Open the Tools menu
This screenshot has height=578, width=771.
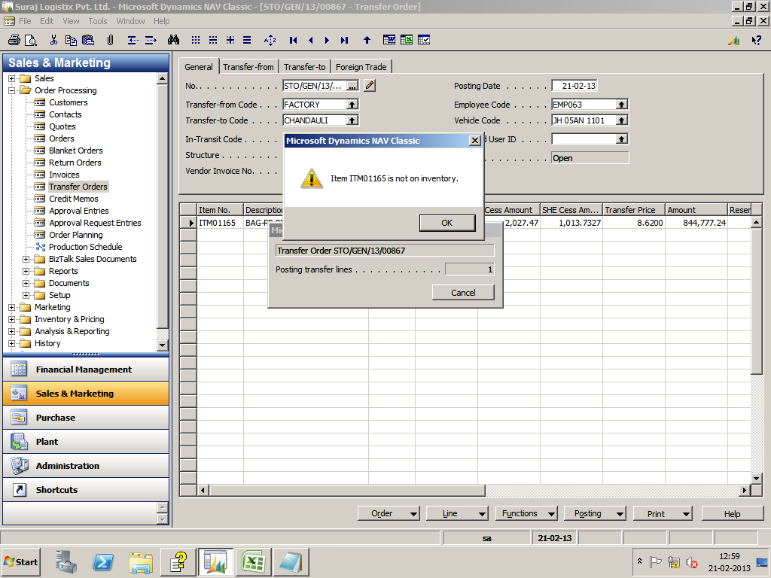[x=97, y=21]
